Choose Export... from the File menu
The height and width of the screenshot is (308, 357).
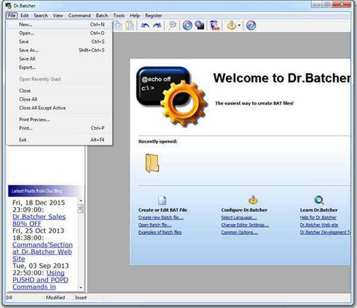(59, 67)
